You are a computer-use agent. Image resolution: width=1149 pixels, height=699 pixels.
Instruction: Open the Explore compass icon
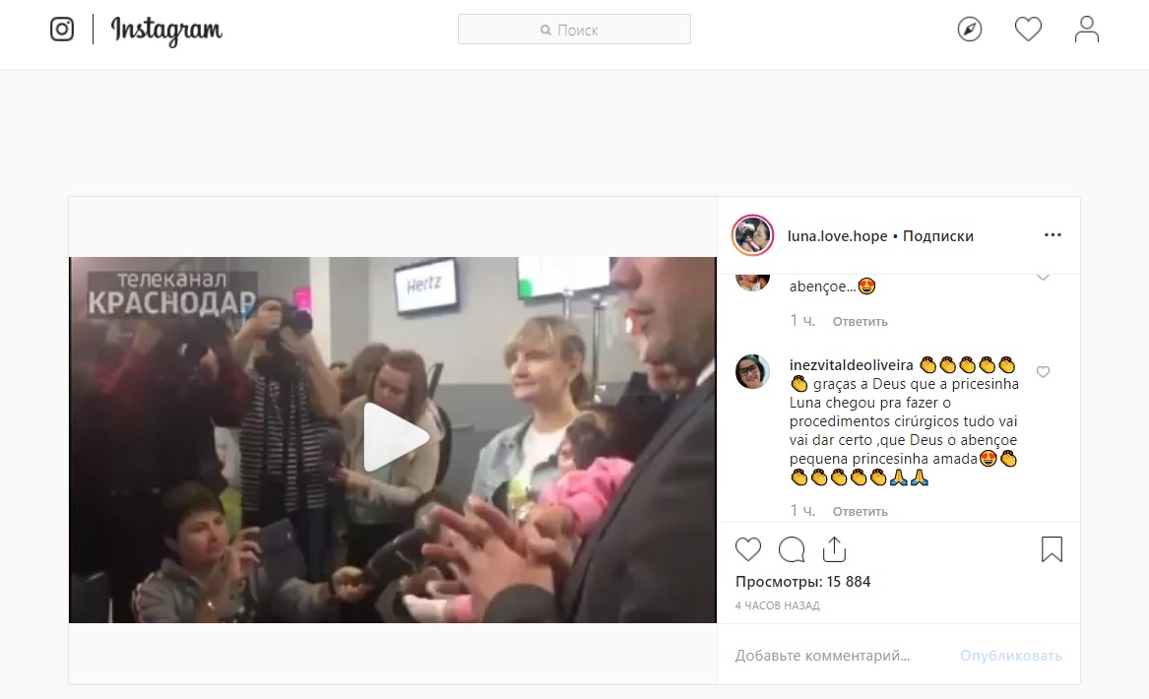[x=970, y=30]
